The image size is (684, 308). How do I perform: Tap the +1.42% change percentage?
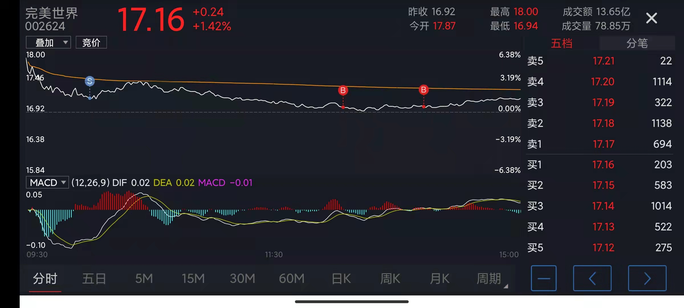212,26
